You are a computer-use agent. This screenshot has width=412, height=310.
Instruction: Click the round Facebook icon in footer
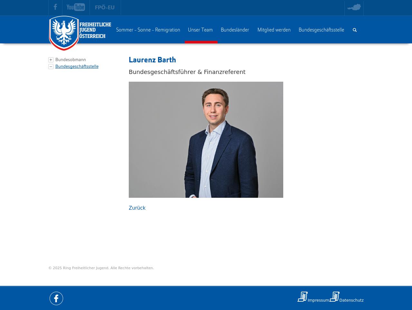pyautogui.click(x=56, y=298)
